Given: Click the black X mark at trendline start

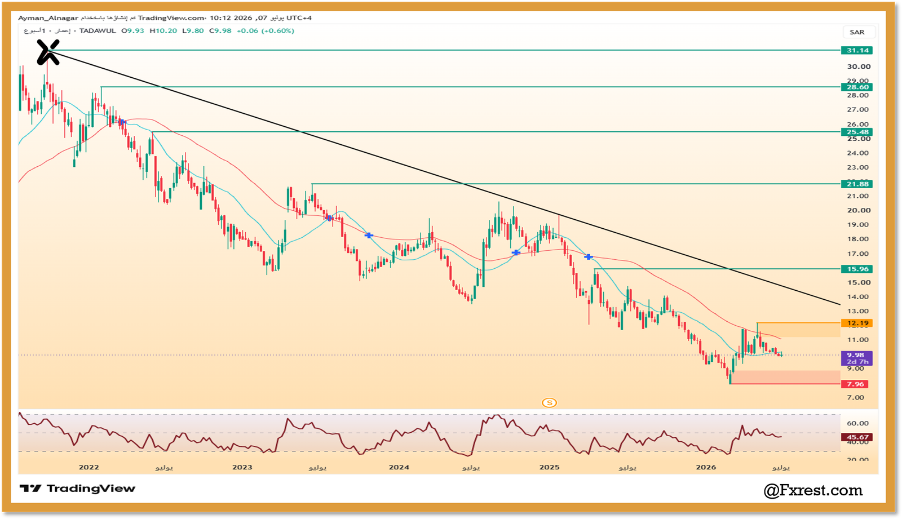Looking at the screenshot, I should click(x=48, y=52).
